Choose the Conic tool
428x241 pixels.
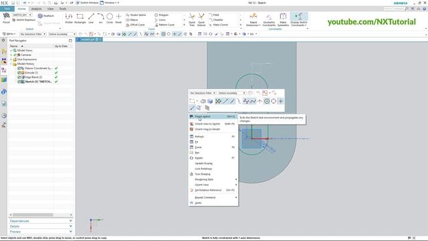coord(160,20)
